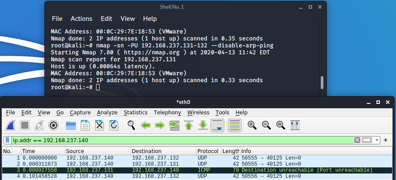The width and height of the screenshot is (396, 180).
Task: Sort packets by the Protocol column
Action: click(209, 151)
